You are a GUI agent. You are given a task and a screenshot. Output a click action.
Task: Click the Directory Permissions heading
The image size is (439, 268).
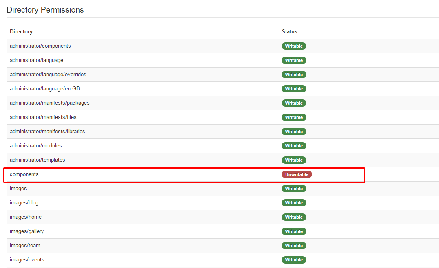pos(45,10)
